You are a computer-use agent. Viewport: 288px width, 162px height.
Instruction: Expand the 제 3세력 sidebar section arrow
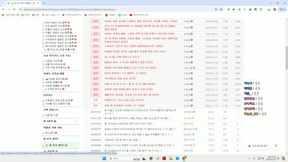coord(76,121)
